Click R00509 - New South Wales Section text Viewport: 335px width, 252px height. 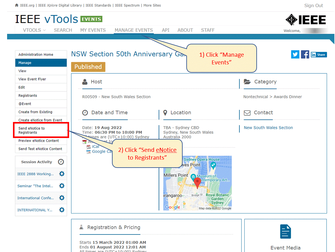116,97
